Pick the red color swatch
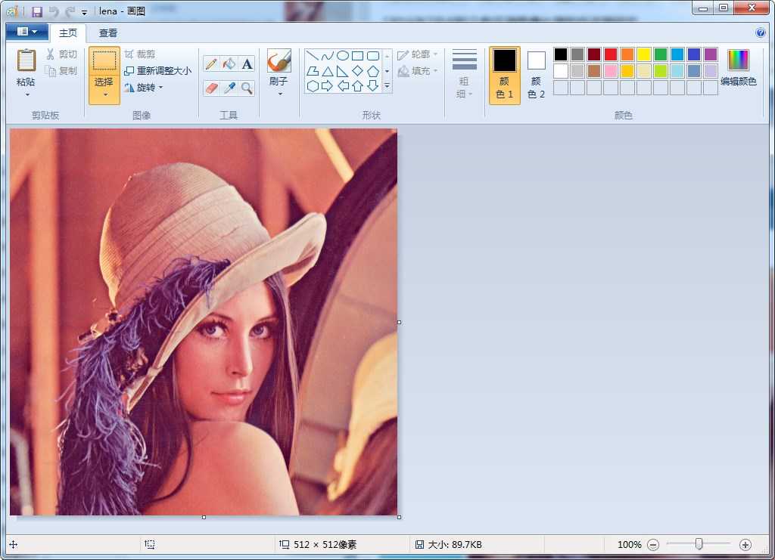This screenshot has height=560, width=775. pos(611,54)
